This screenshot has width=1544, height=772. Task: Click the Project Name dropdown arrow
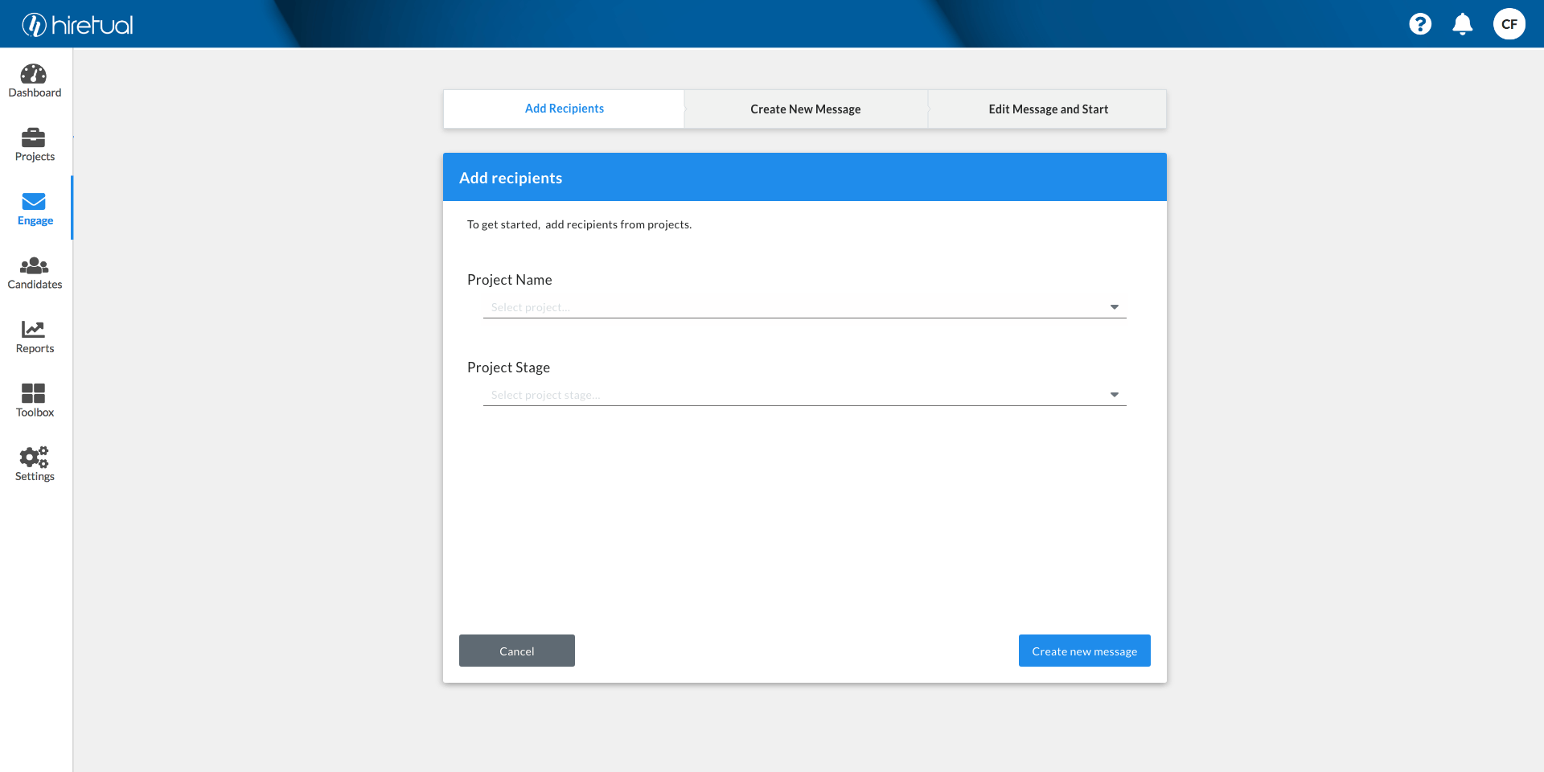1115,307
